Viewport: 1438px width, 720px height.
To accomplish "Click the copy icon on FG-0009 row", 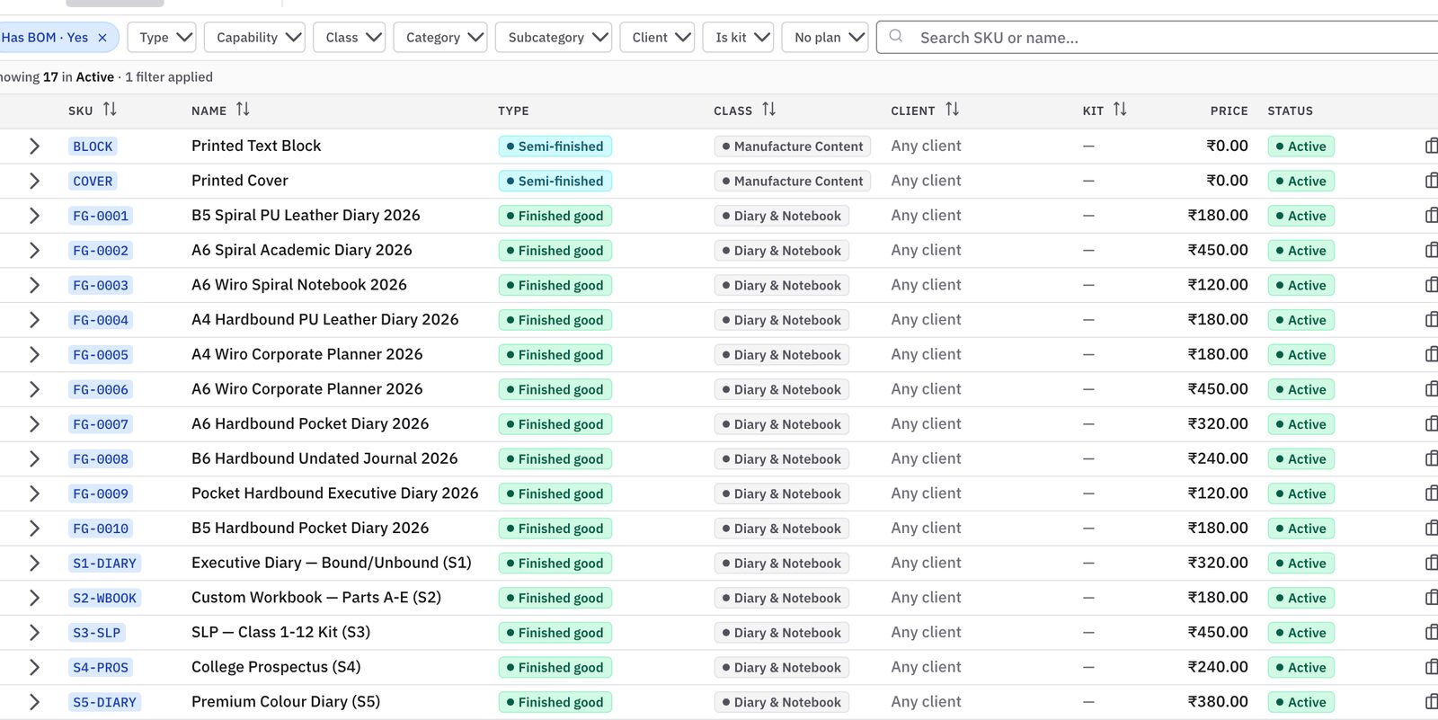I will coord(1431,493).
